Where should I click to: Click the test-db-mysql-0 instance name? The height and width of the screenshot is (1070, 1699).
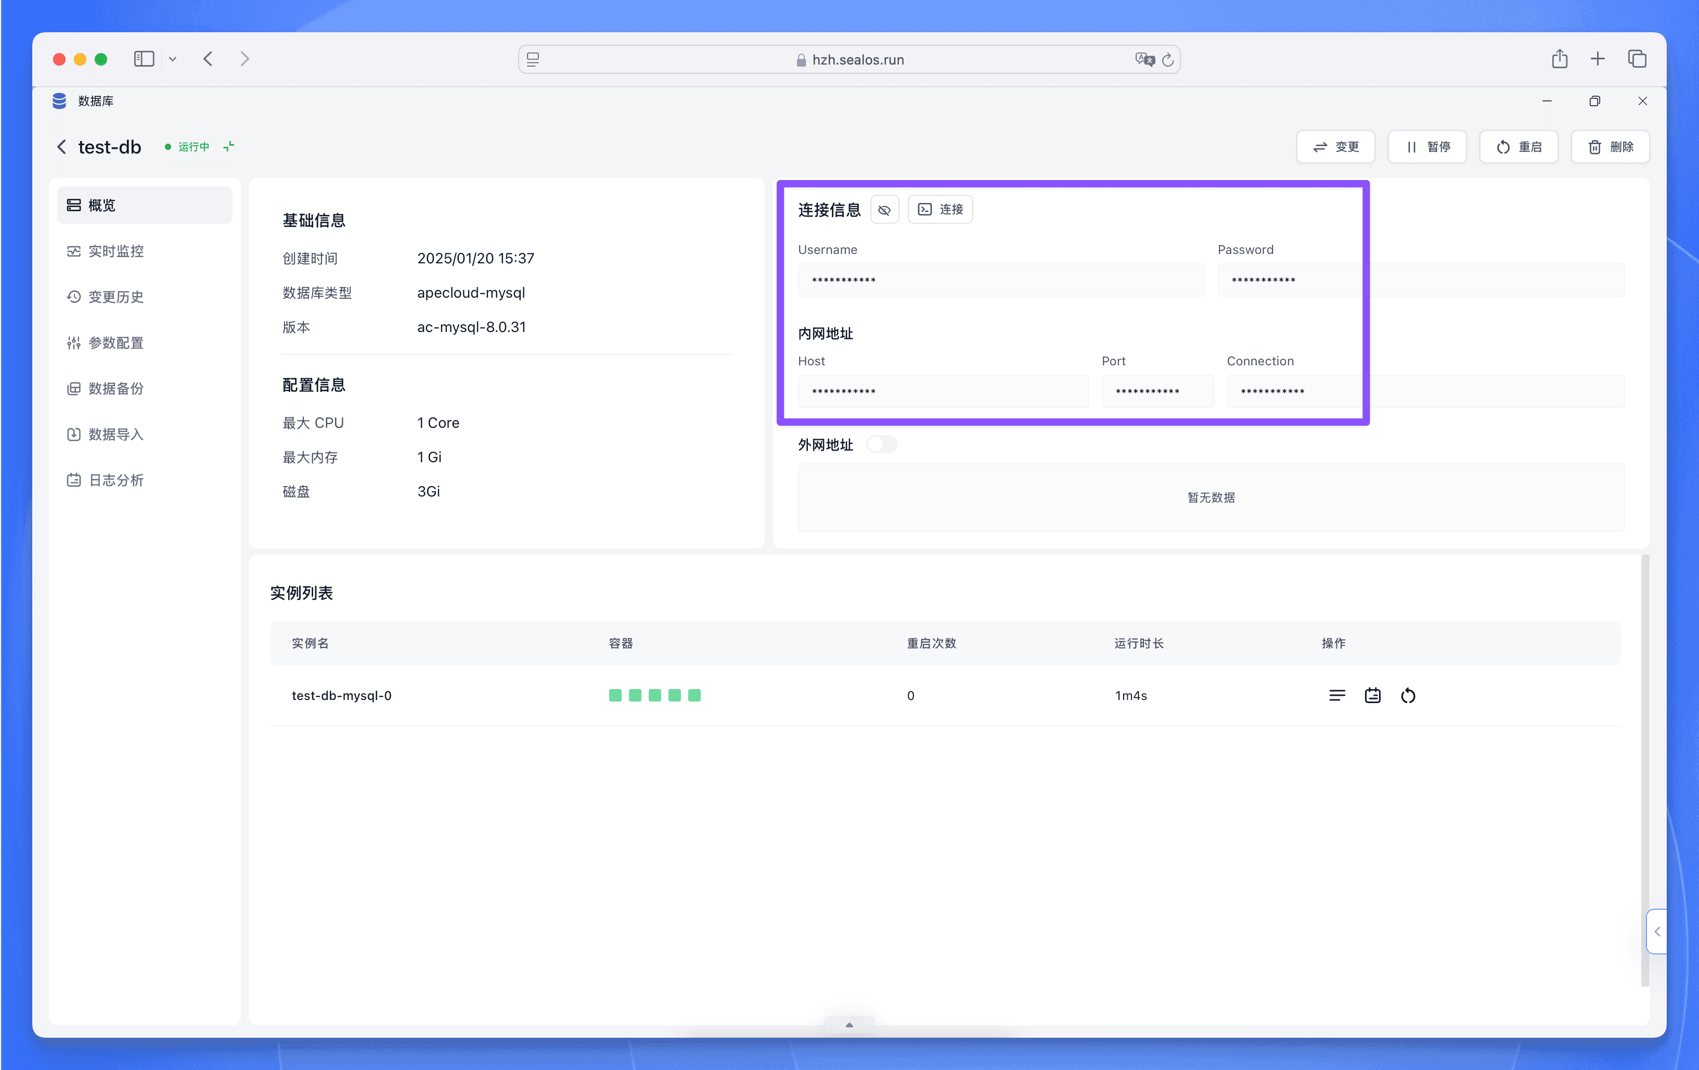pos(341,695)
